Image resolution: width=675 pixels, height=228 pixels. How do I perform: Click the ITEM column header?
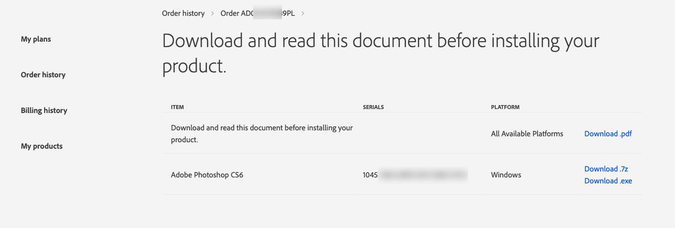pyautogui.click(x=177, y=107)
